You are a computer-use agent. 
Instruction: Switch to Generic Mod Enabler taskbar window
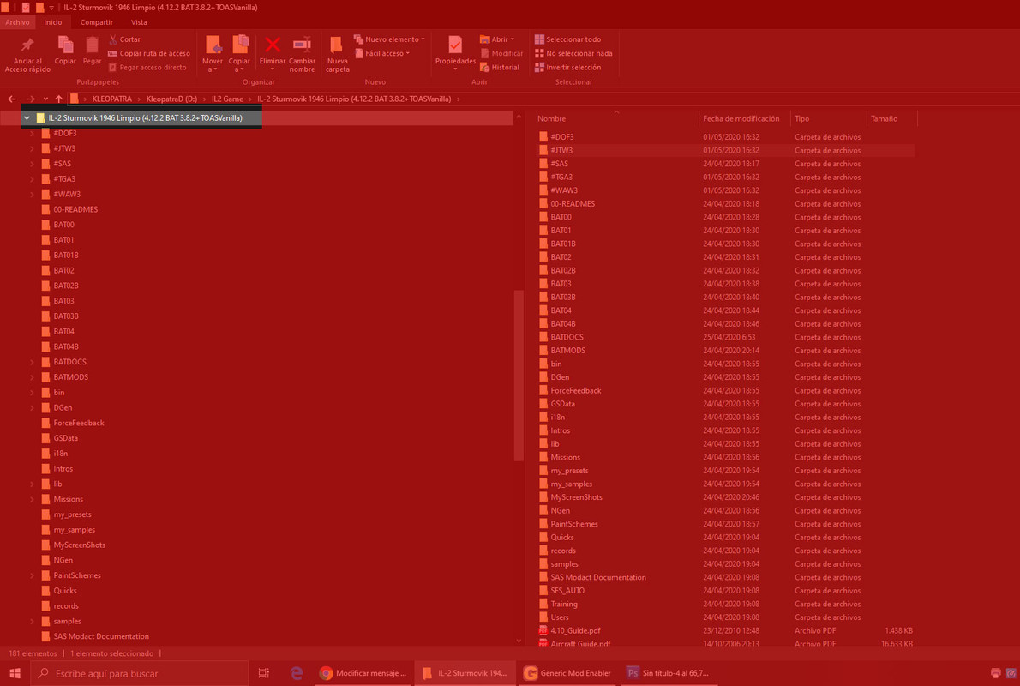pos(568,673)
